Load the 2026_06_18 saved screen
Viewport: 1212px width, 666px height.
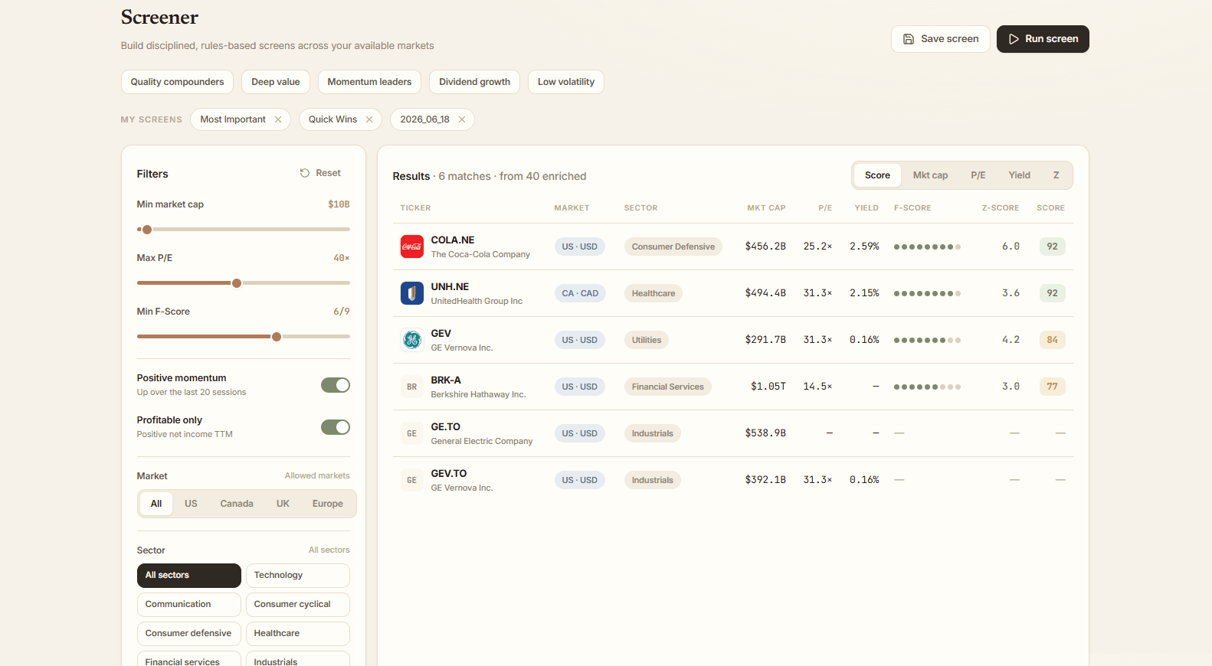tap(424, 119)
